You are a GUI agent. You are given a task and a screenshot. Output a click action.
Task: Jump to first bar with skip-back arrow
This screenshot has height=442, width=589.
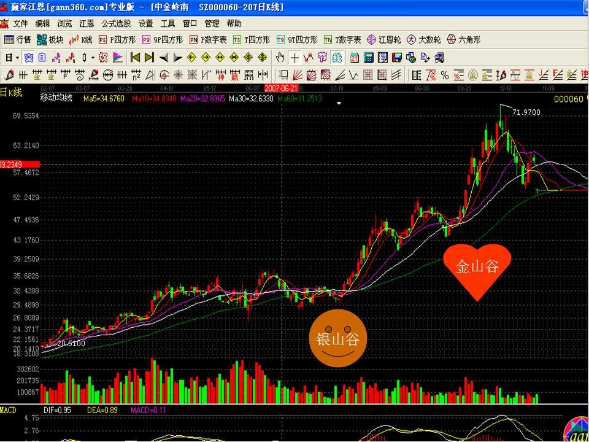[136, 58]
